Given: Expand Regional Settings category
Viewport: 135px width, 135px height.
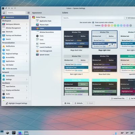Looking at the screenshot, I should 27,54.
